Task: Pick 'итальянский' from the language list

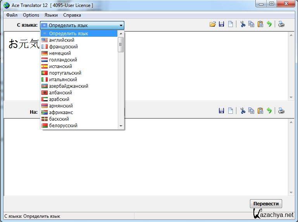Action: pyautogui.click(x=63, y=80)
